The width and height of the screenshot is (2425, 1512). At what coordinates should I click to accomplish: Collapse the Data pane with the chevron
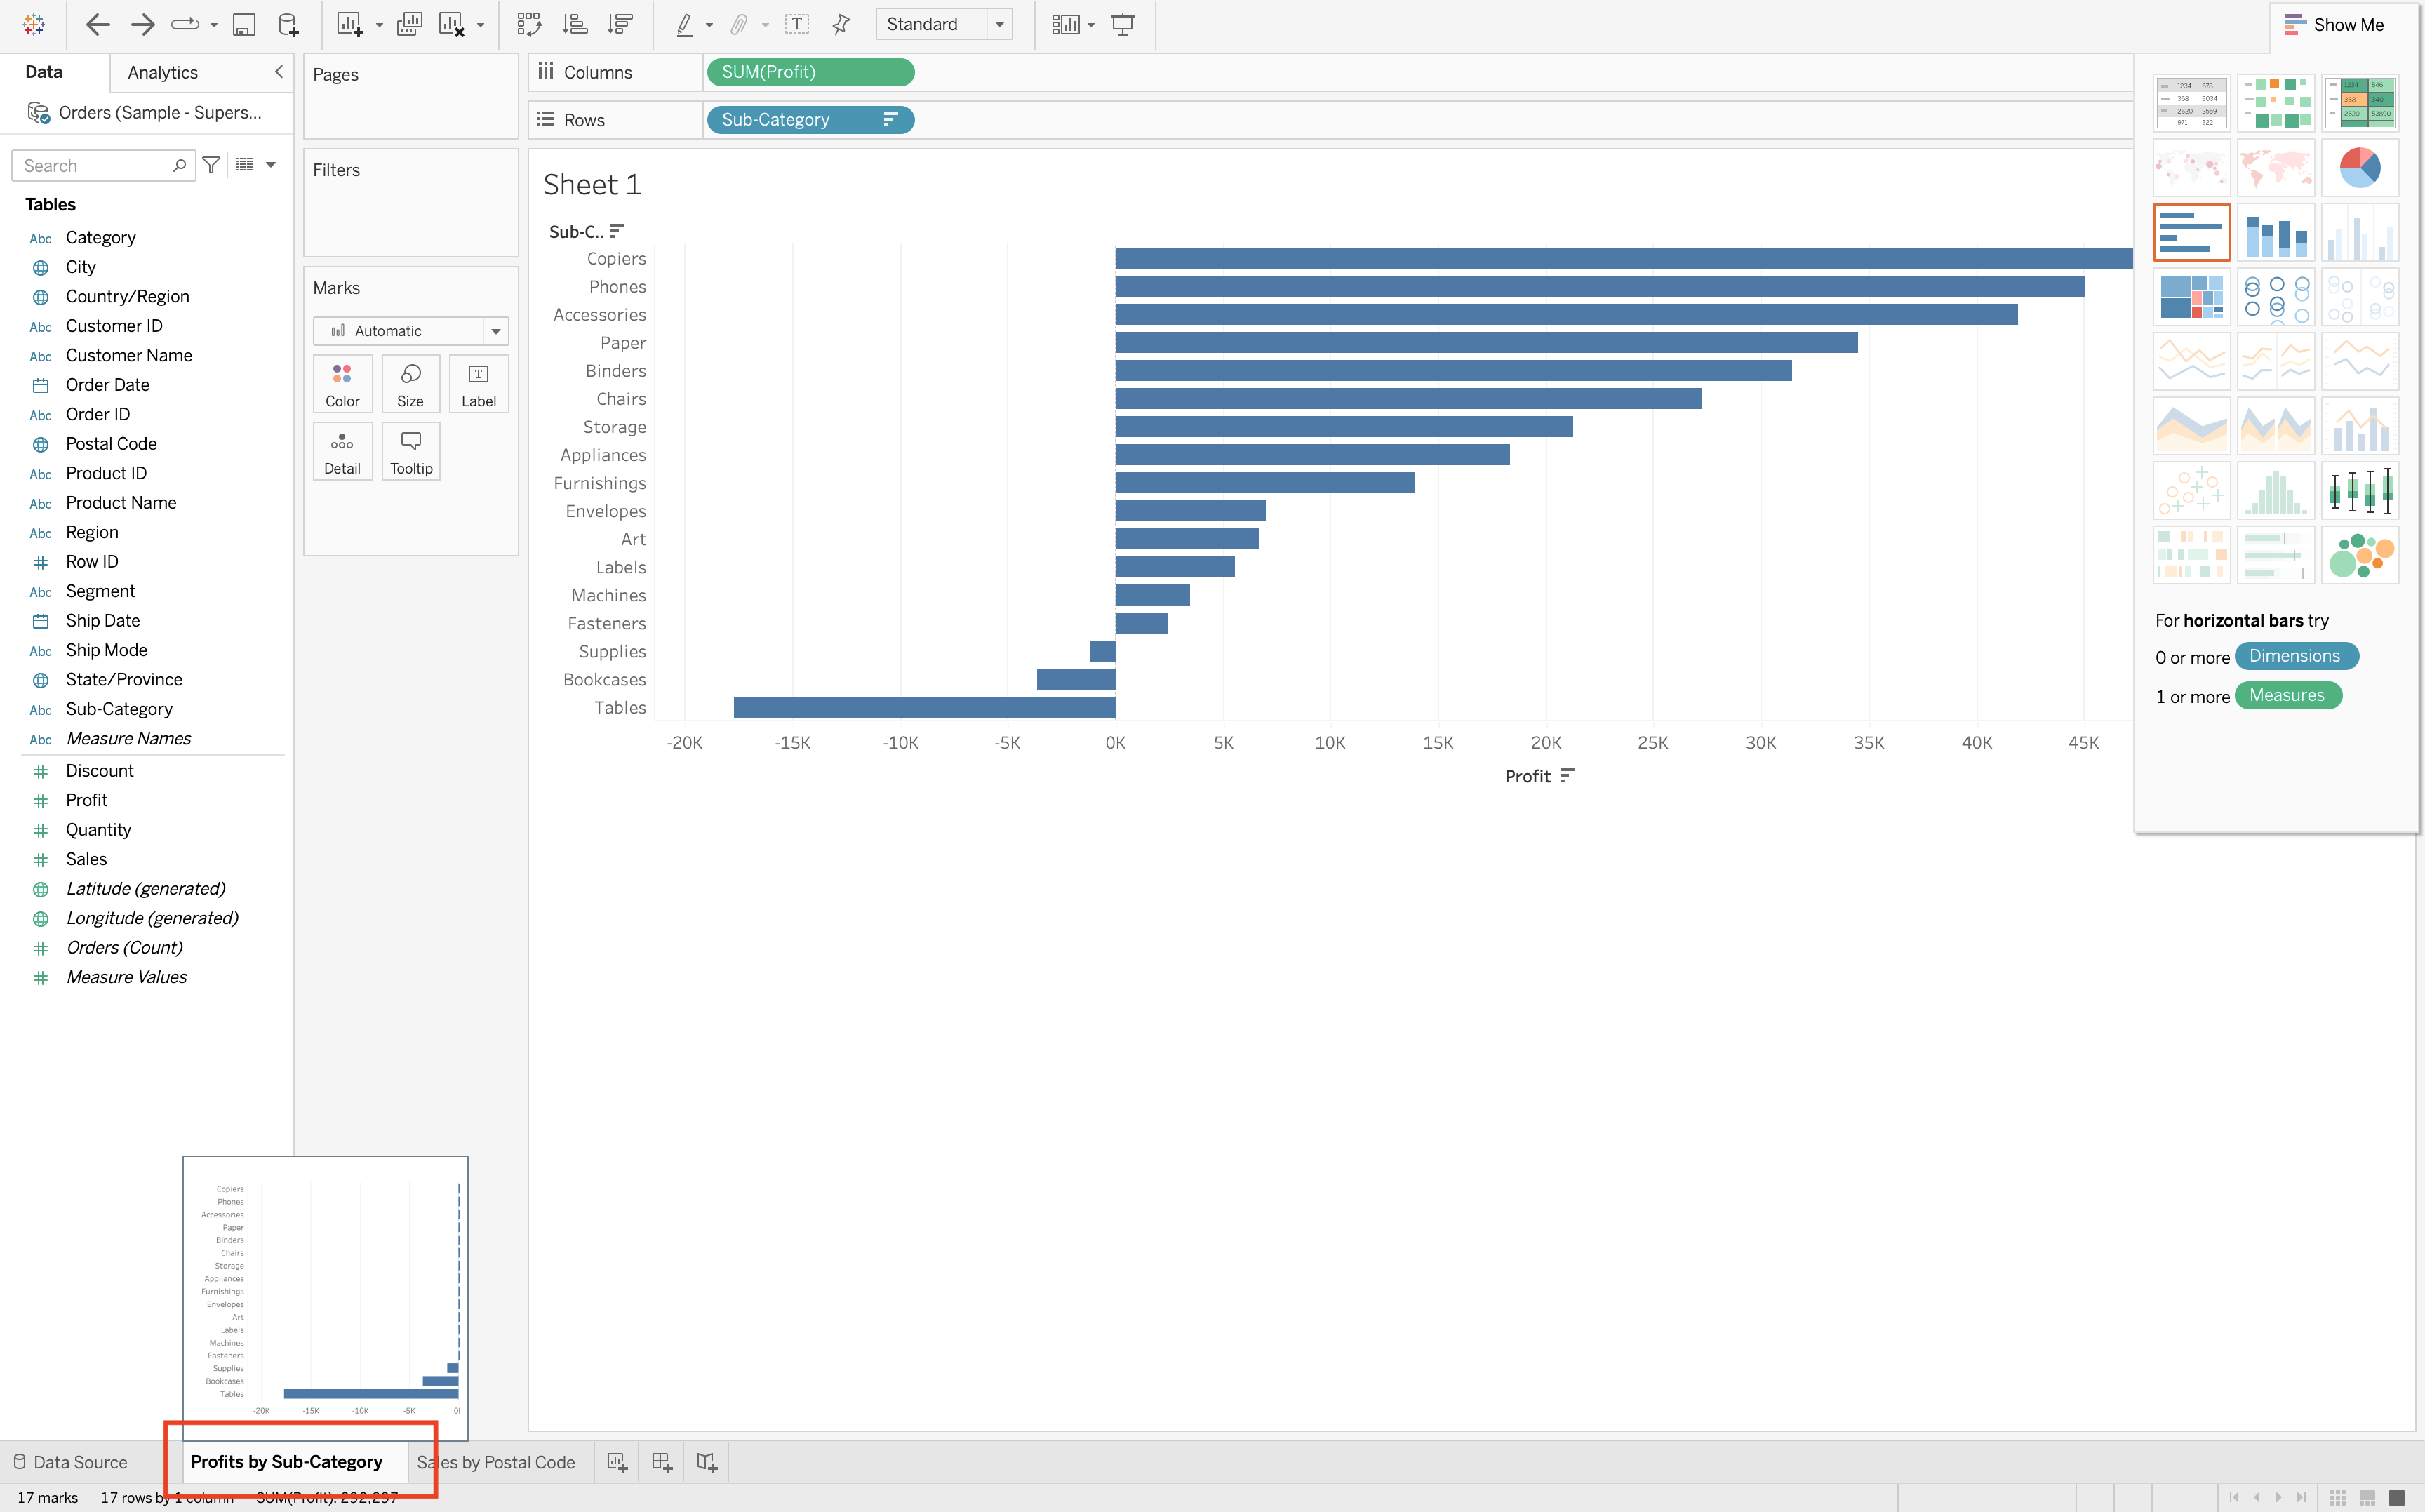click(x=279, y=71)
